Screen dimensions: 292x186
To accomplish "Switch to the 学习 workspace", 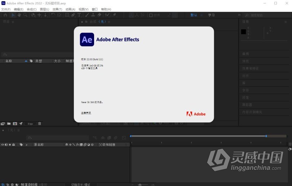I will pyautogui.click(x=211, y=15).
